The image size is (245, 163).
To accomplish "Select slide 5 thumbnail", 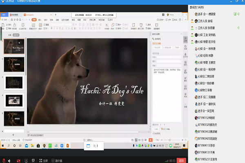I will [14, 119].
